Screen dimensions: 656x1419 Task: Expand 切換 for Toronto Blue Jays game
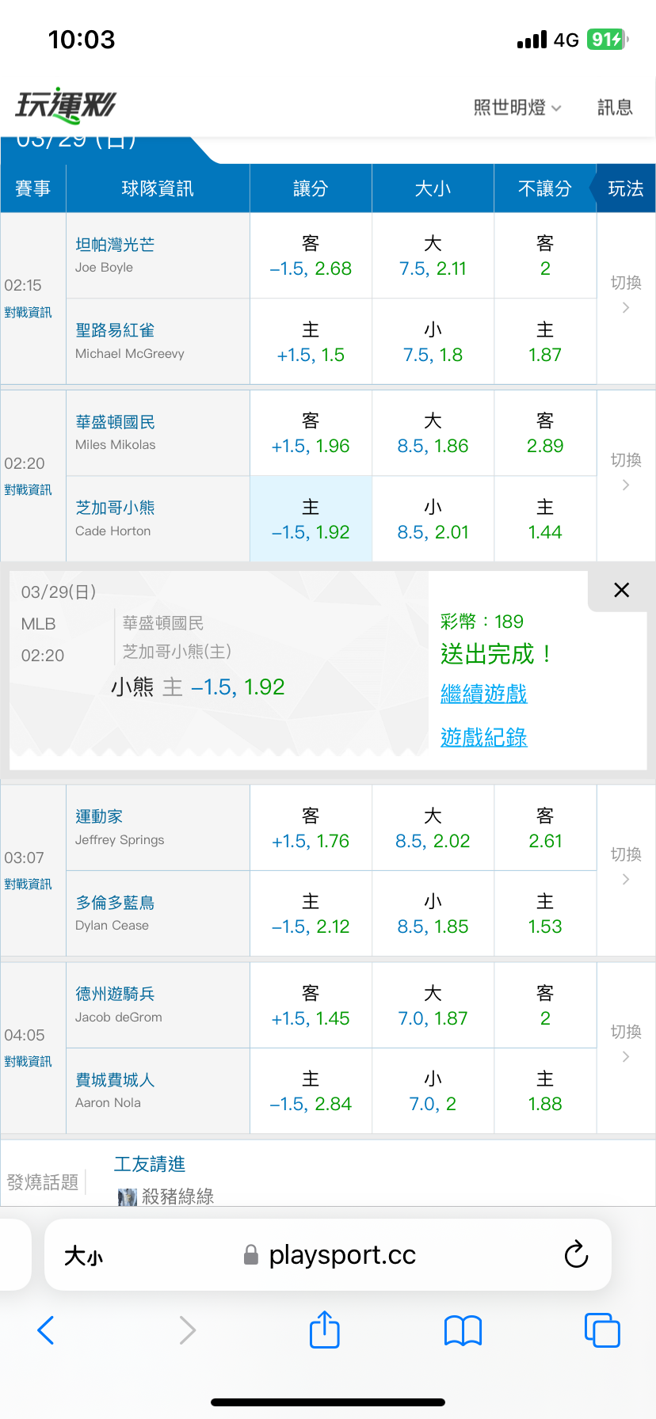[x=625, y=865]
